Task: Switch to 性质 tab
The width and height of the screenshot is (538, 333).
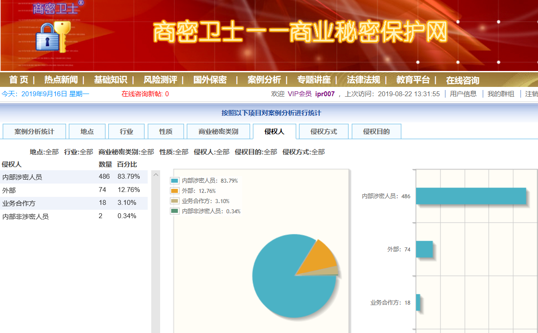Action: tap(166, 131)
